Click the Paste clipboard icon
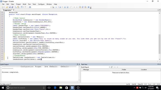This screenshot has height=90, width=161. click(x=18, y=7)
